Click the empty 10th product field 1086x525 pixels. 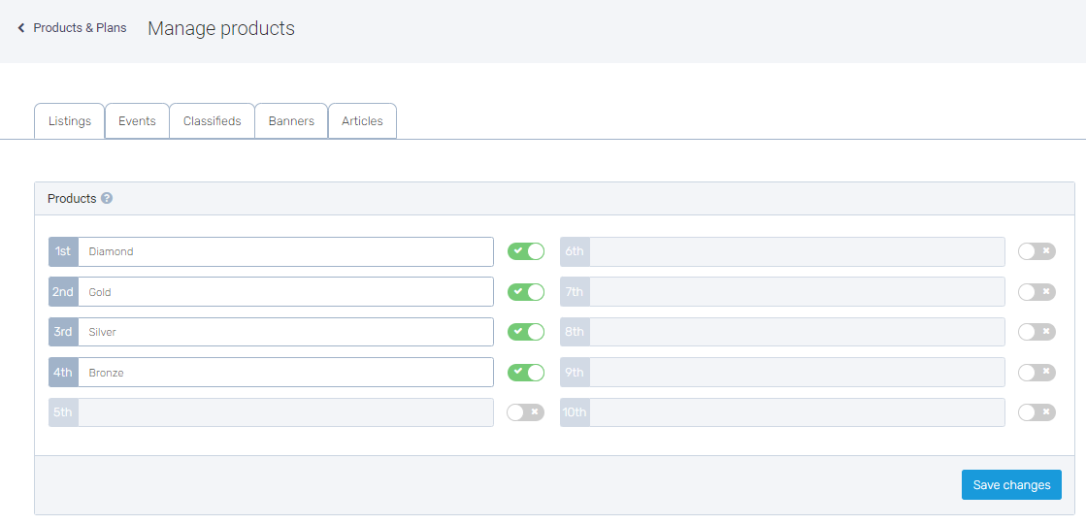(x=797, y=412)
